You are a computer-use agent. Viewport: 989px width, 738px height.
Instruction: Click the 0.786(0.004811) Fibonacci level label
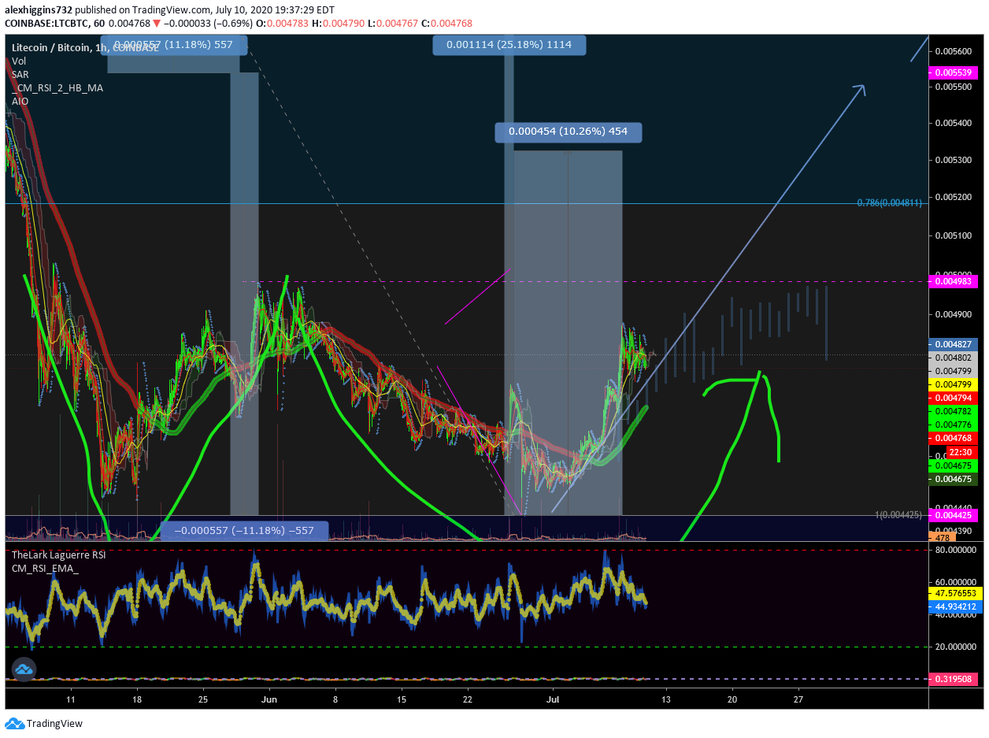click(888, 203)
